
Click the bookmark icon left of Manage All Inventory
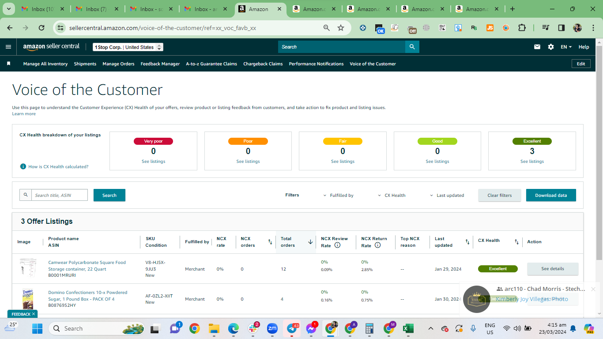8,64
